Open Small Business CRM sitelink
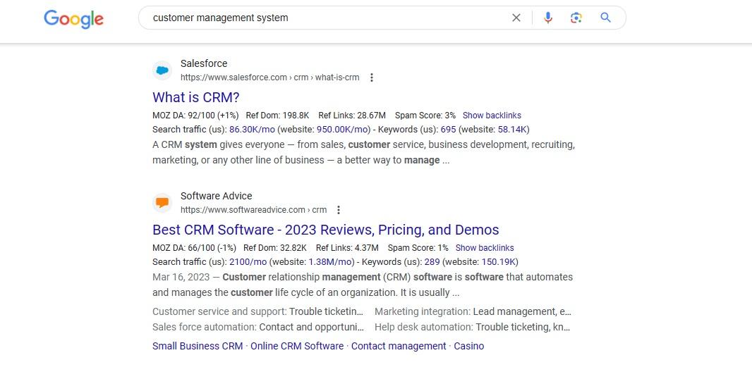 198,346
